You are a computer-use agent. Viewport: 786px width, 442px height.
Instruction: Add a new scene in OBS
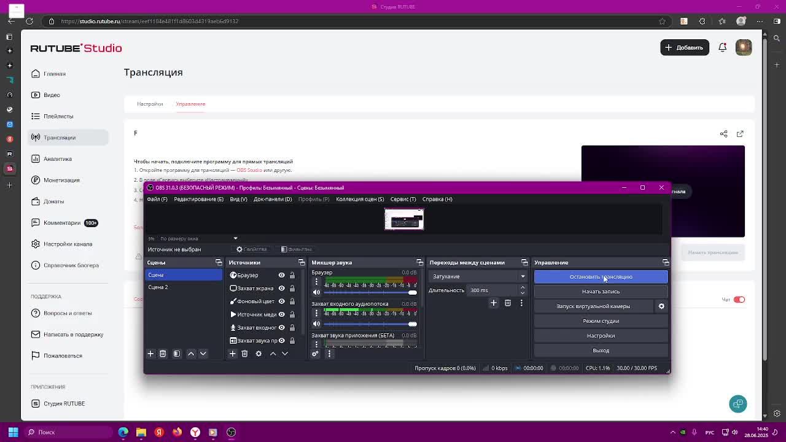150,354
